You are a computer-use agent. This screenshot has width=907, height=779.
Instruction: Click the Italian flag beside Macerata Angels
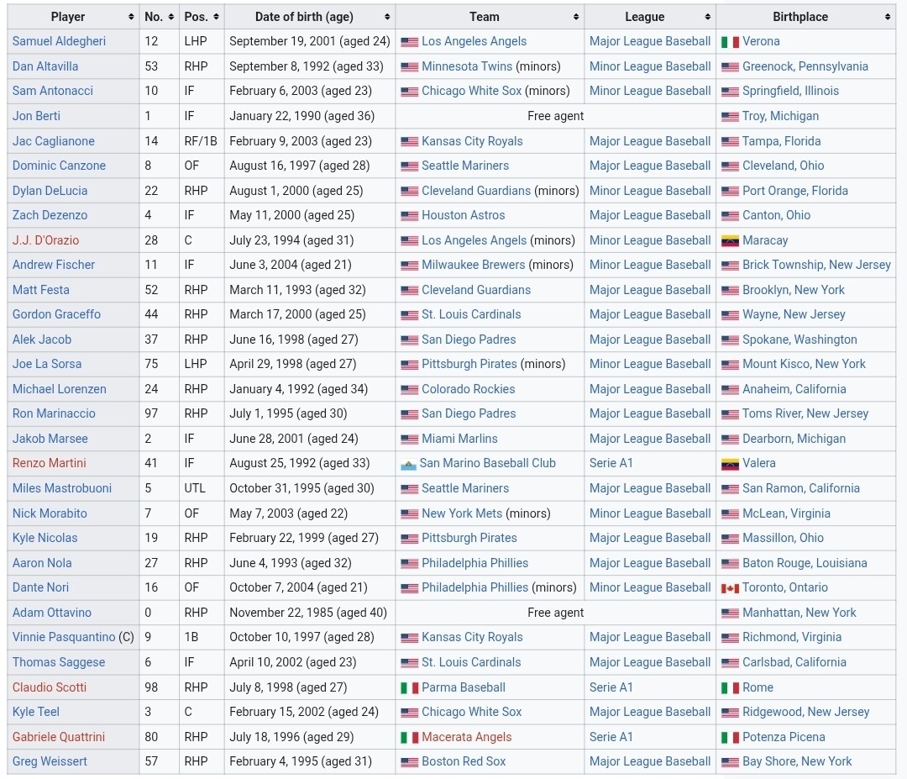[410, 738]
